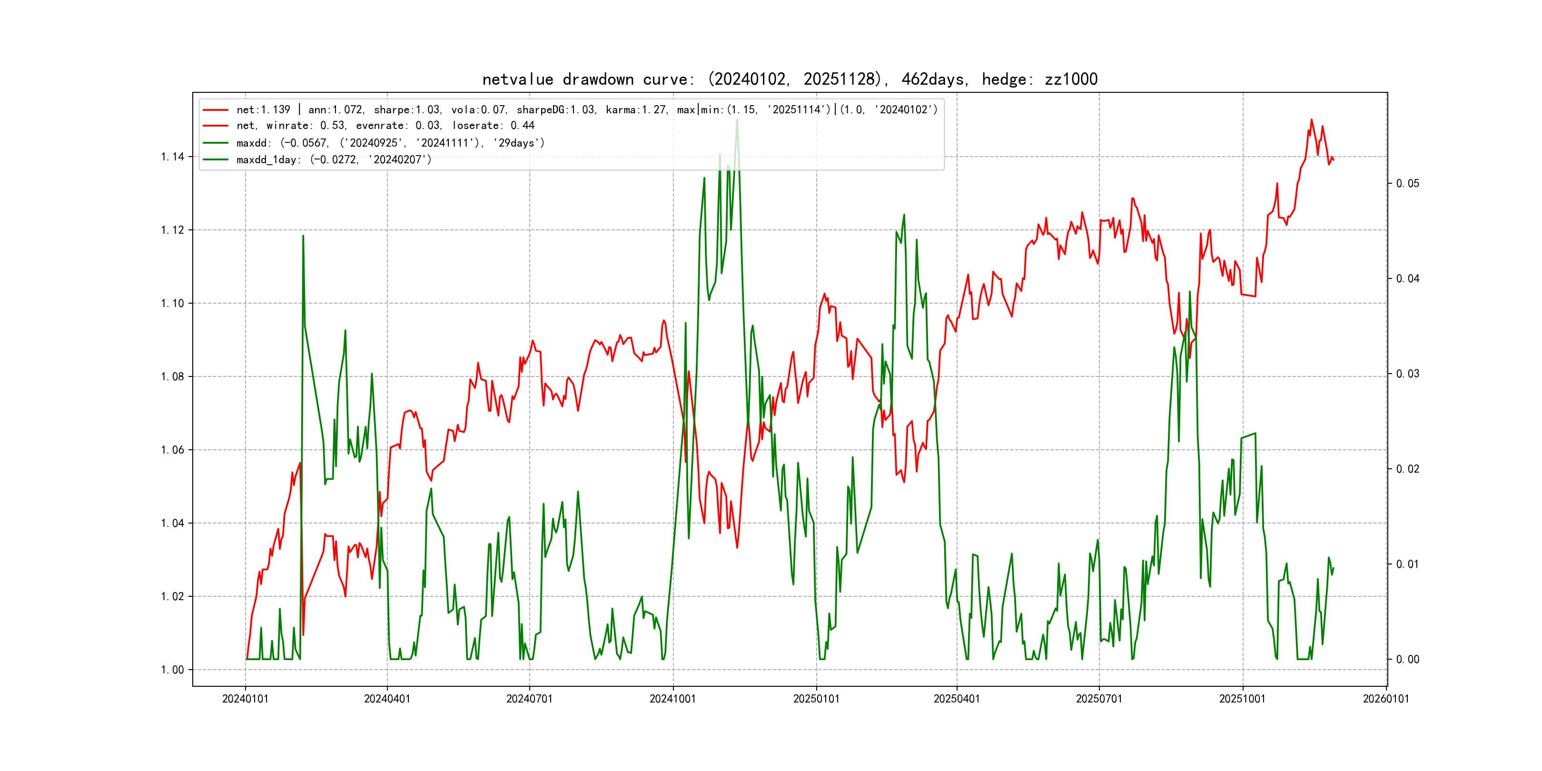Click the 20241001 x-axis tick label
The image size is (1542, 771).
click(673, 699)
